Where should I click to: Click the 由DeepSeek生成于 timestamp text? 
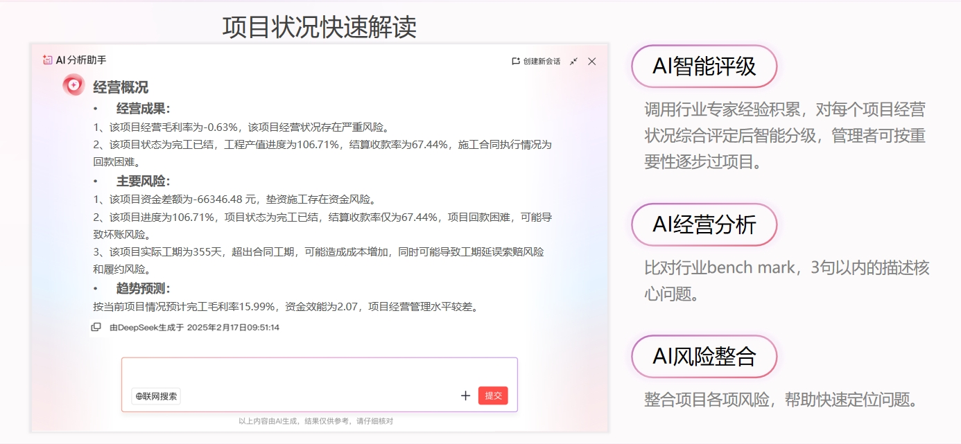coord(194,327)
